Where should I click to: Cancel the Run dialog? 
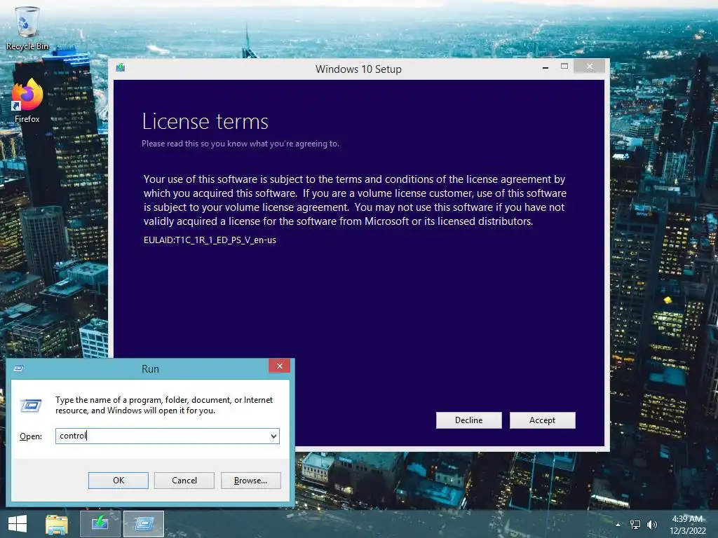point(184,481)
